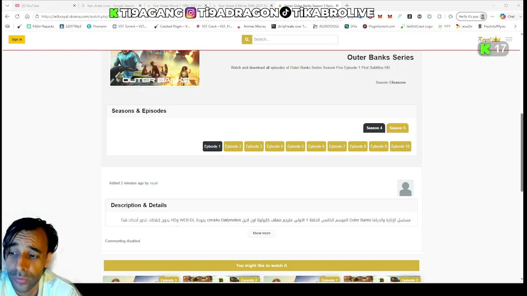Open the site hamburger menu icon
Image resolution: width=527 pixels, height=296 pixels.
coord(509,39)
